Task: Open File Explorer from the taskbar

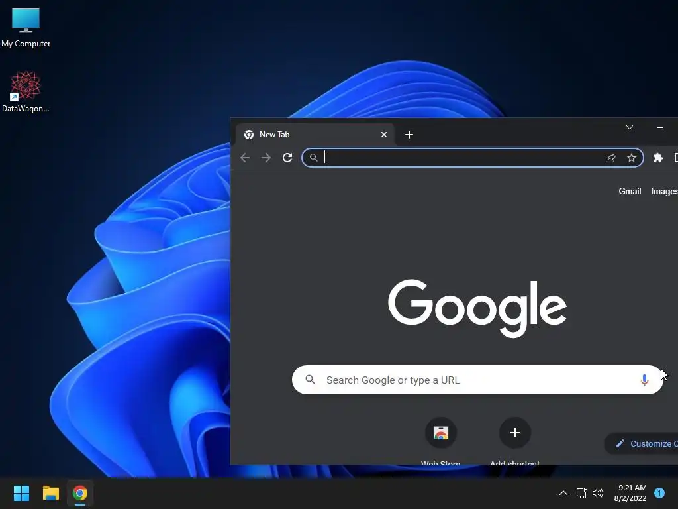Action: coord(50,493)
